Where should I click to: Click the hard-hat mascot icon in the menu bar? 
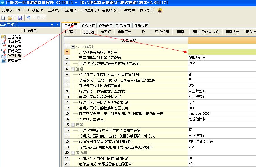pyautogui.click(x=160, y=10)
